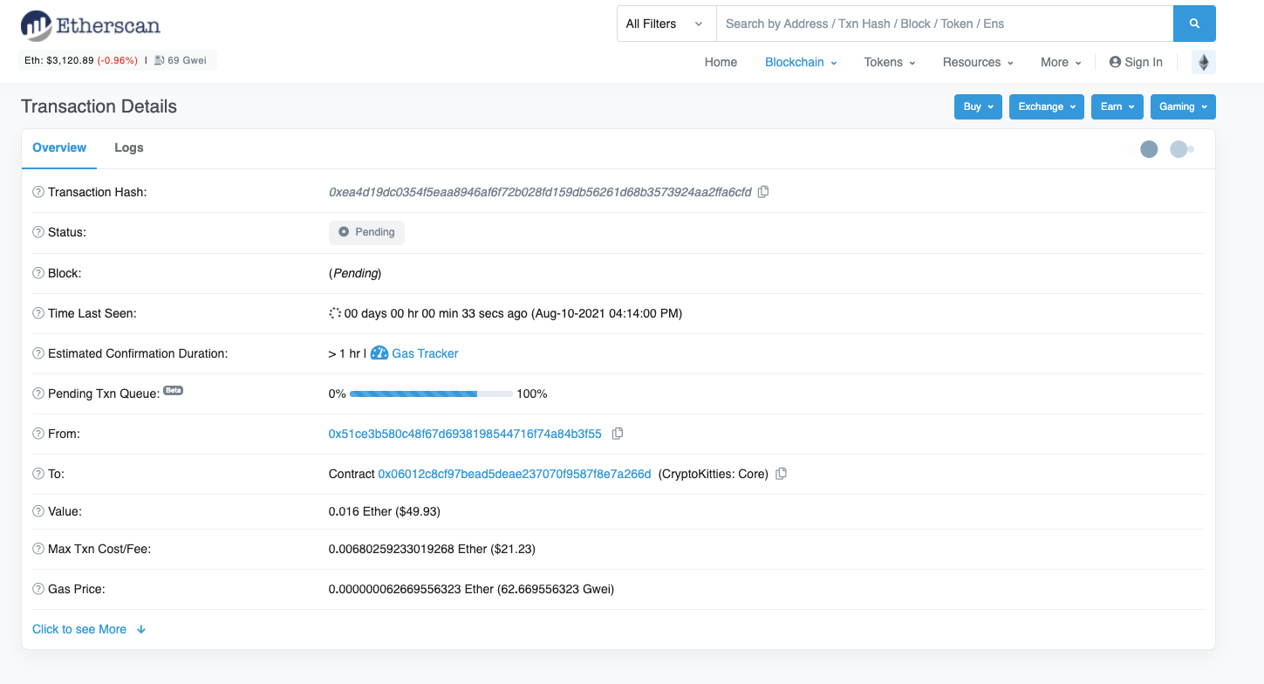Image resolution: width=1264 pixels, height=684 pixels.
Task: Click the round grey button above the details
Action: tap(1149, 149)
